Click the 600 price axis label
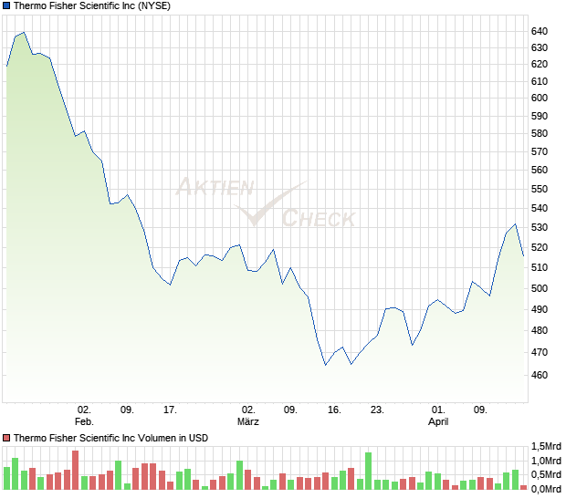Viewport: 566px width, 498px height. point(540,98)
